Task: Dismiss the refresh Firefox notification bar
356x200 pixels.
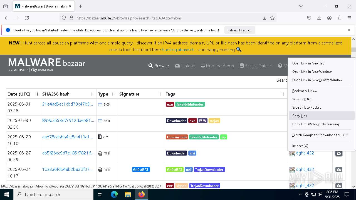Action: coord(349,30)
